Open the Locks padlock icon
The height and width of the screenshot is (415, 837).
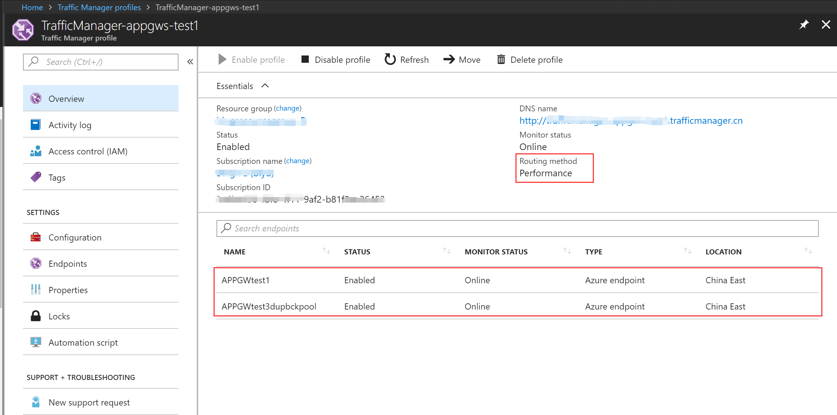click(x=36, y=316)
